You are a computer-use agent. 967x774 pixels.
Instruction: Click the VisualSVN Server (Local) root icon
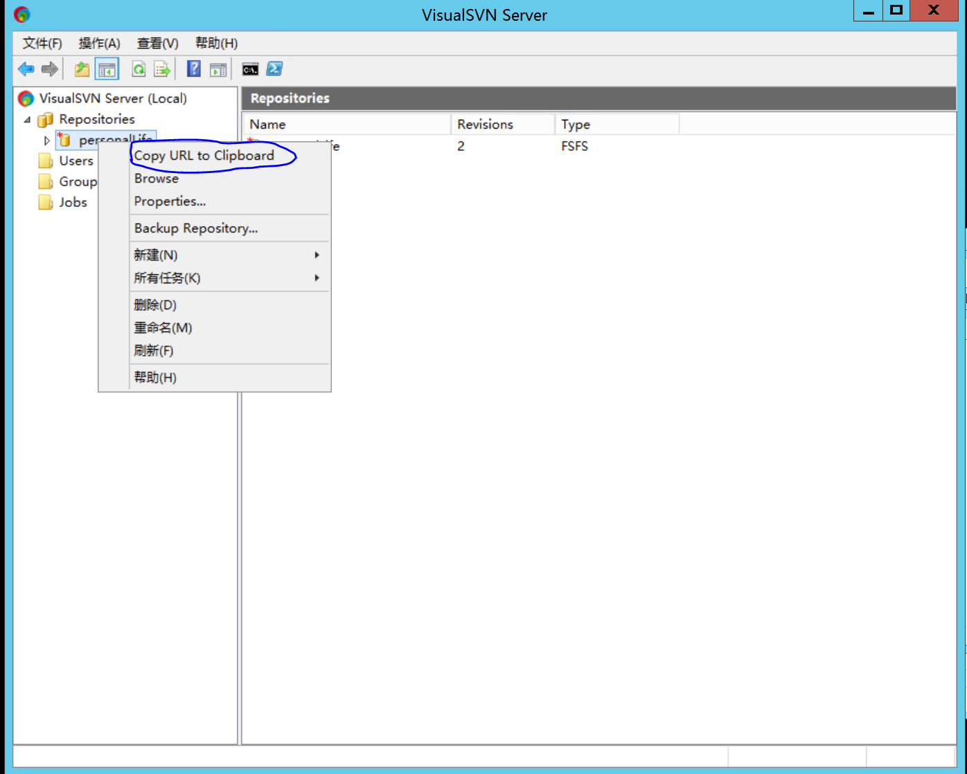click(26, 98)
